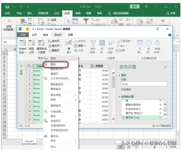Click Column From Examples (示例中的列) icon
The image size is (182, 151).
pyautogui.click(x=23, y=43)
